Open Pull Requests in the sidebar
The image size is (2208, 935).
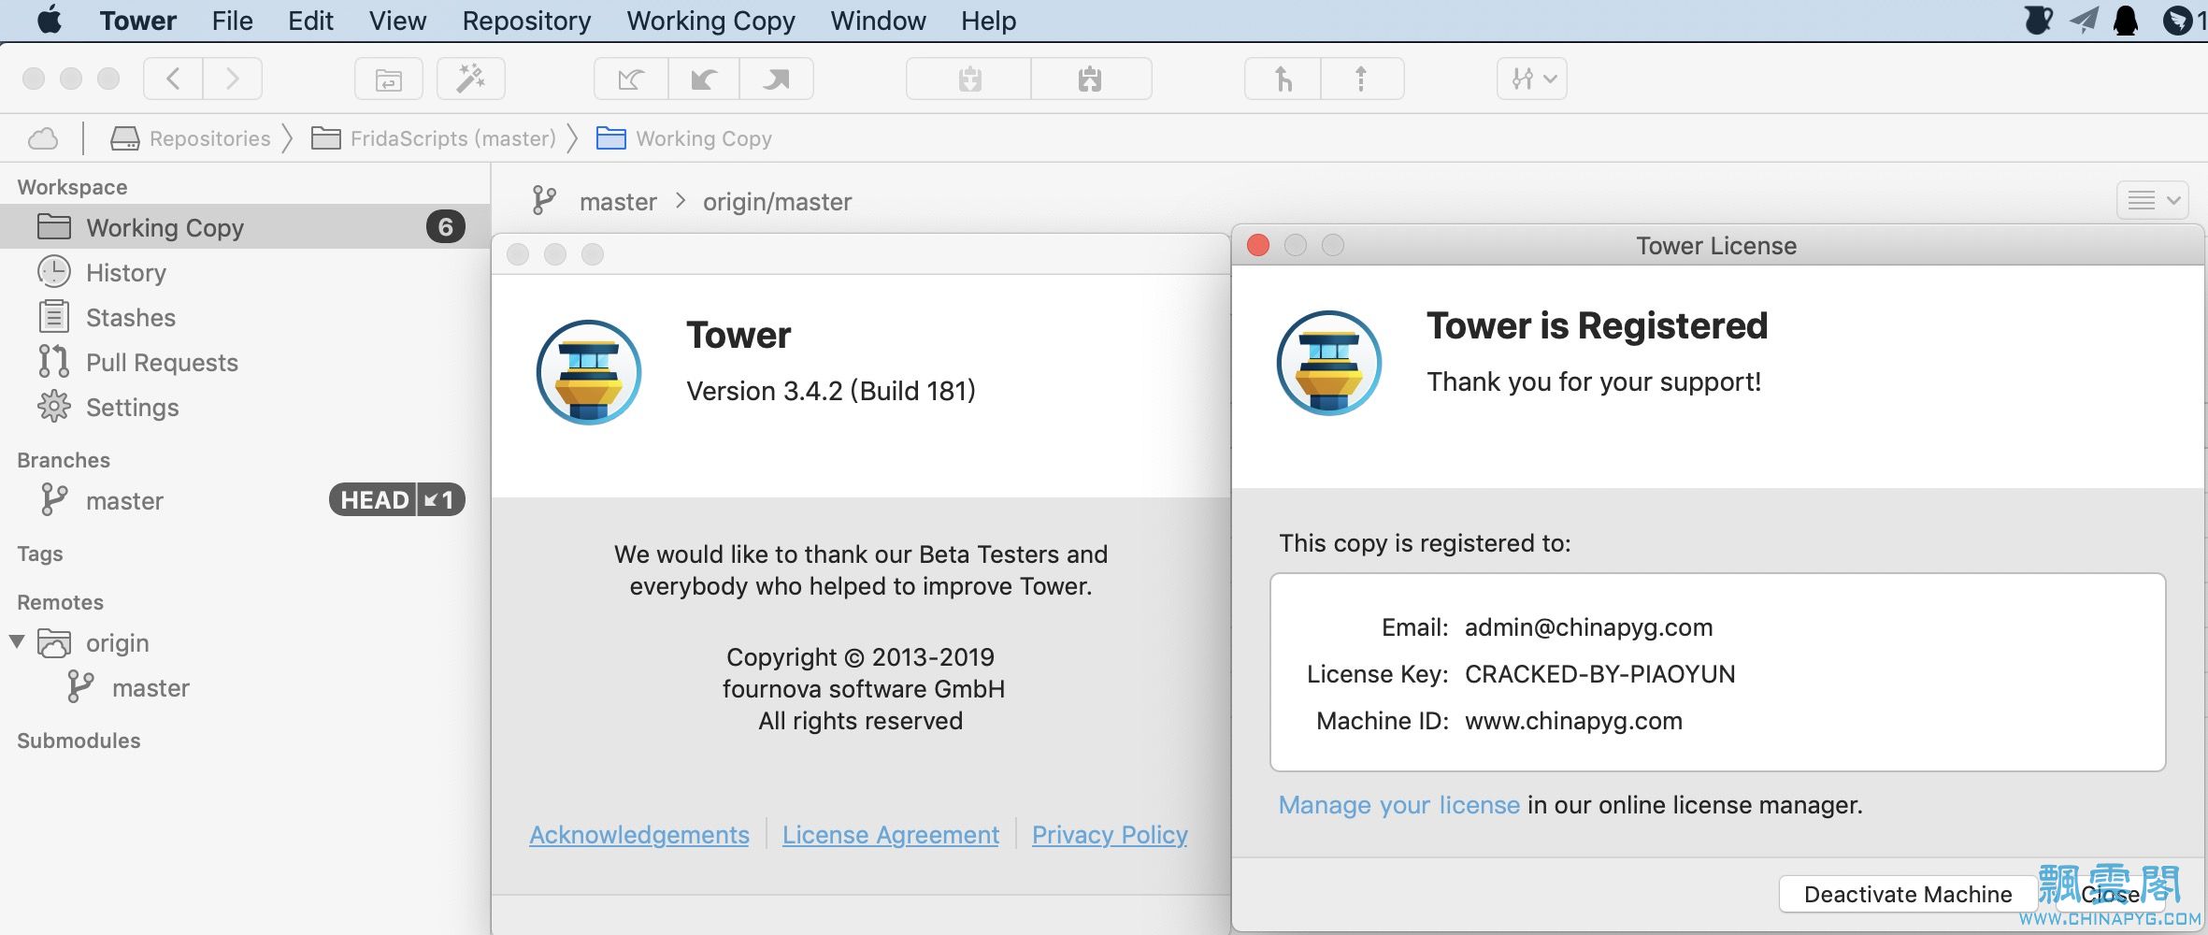(x=245, y=362)
